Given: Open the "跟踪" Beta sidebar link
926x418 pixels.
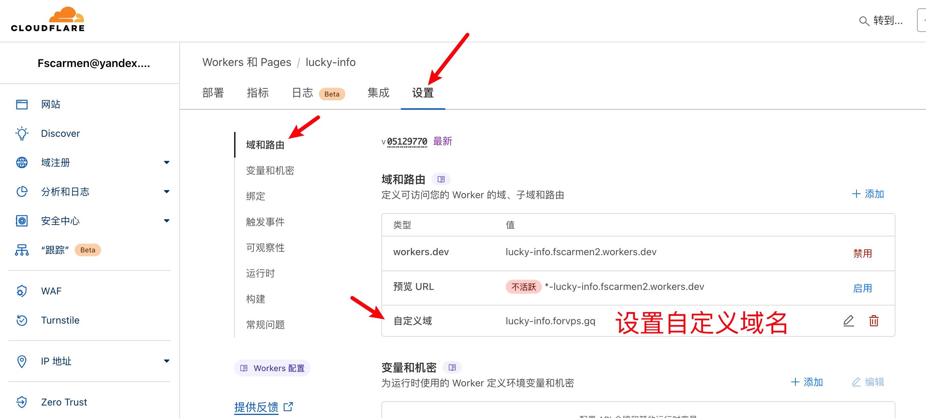Looking at the screenshot, I should coord(71,250).
